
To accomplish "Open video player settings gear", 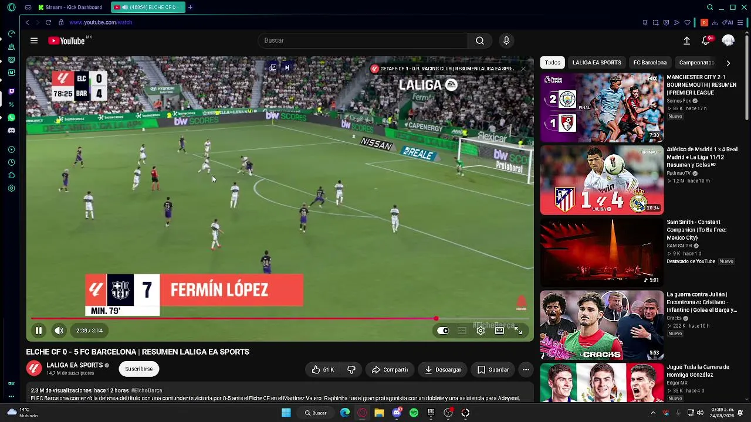I will pyautogui.click(x=481, y=331).
